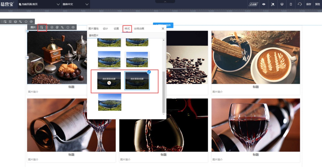Select right framed landscape style thumbnail
This screenshot has width=322, height=167.
(137, 59)
